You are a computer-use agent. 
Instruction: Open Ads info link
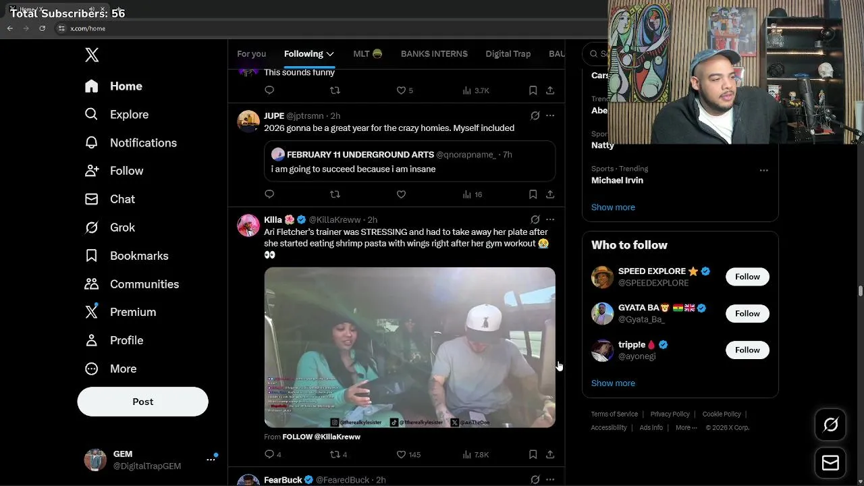651,428
